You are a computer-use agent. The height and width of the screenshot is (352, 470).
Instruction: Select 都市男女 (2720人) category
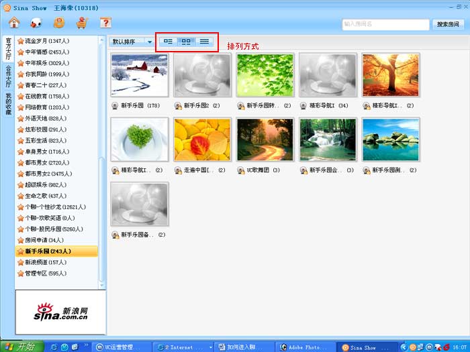click(x=56, y=163)
